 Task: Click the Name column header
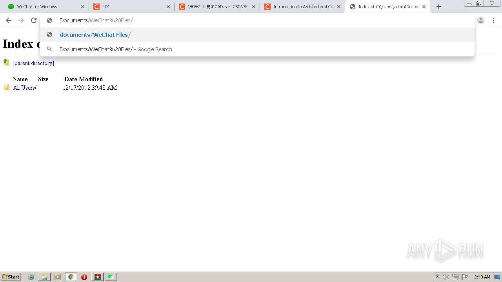20,79
